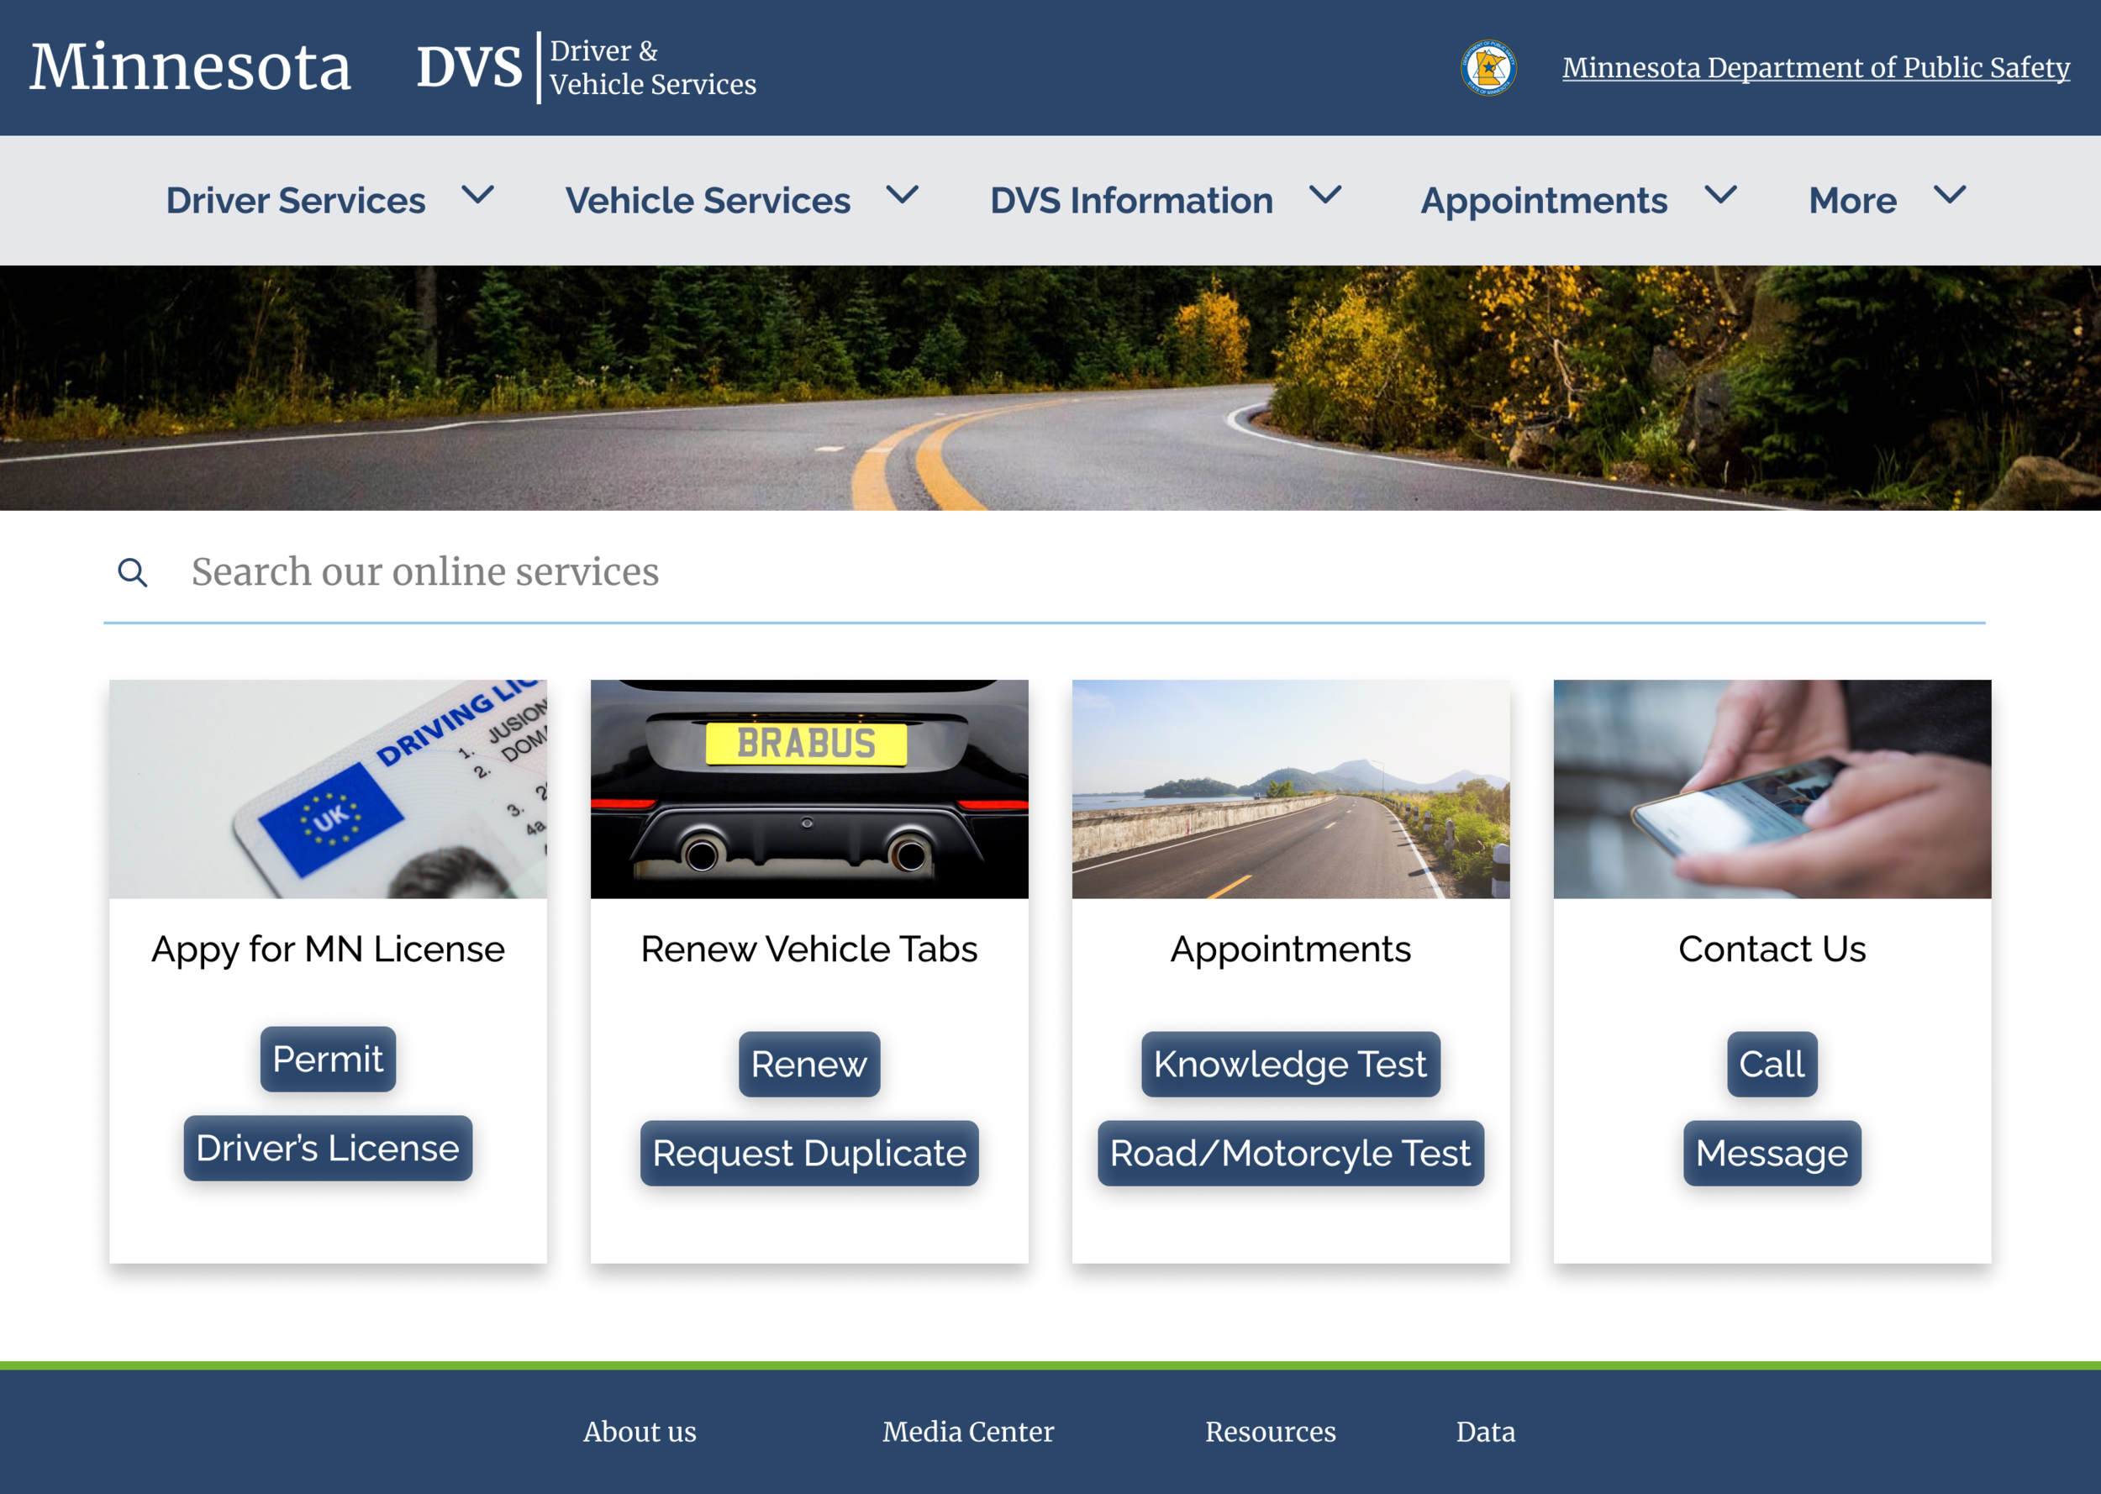The width and height of the screenshot is (2101, 1494).
Task: Open the More menu chevron
Action: coord(1949,195)
